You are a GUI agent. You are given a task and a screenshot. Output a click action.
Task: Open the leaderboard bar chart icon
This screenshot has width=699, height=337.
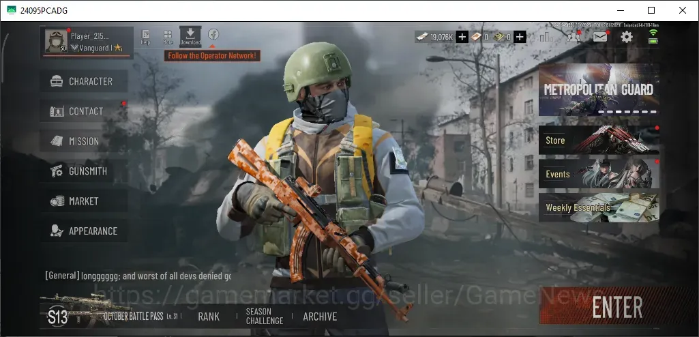click(x=546, y=37)
